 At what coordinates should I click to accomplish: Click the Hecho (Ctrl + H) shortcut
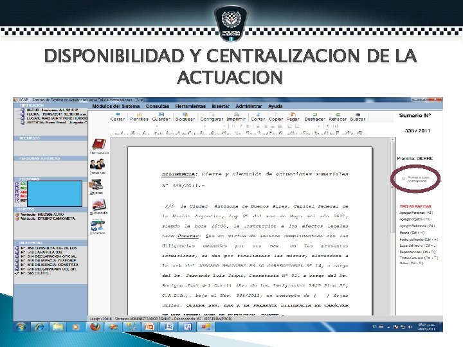412,233
